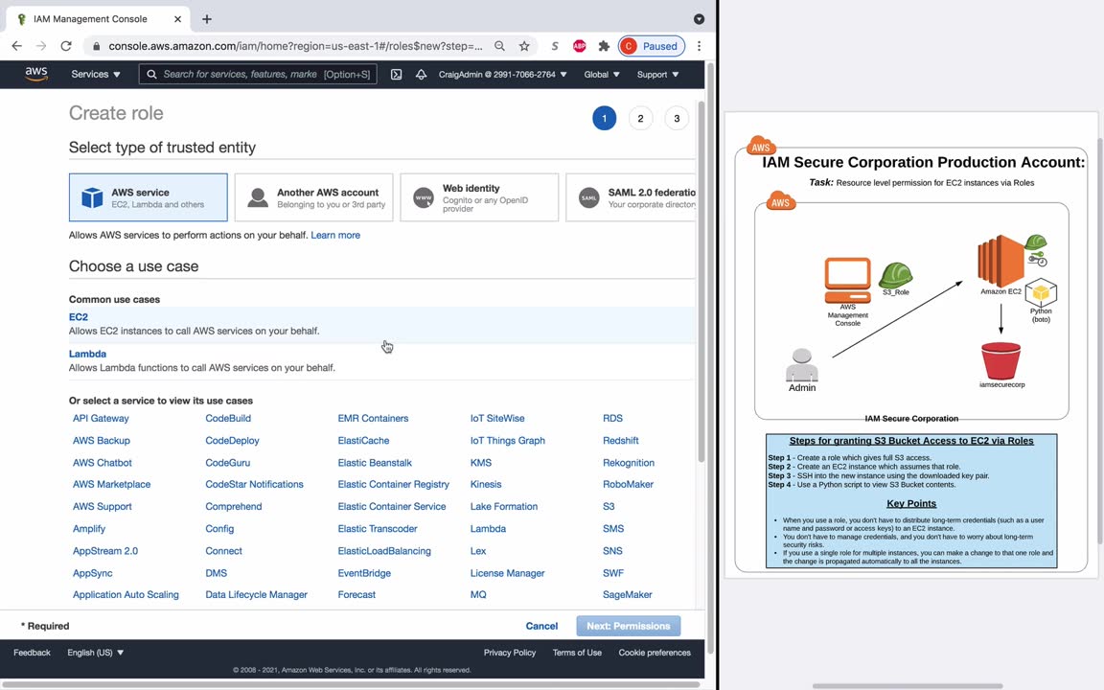Select Data Lifecycle Manager service
Image resolution: width=1104 pixels, height=690 pixels.
pos(256,595)
